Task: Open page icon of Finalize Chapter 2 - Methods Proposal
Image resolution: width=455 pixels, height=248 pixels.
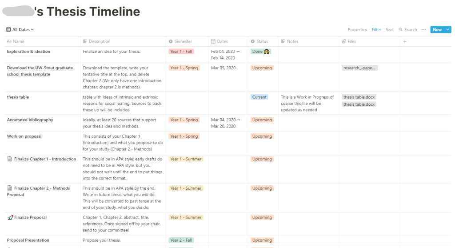Action: pos(10,188)
